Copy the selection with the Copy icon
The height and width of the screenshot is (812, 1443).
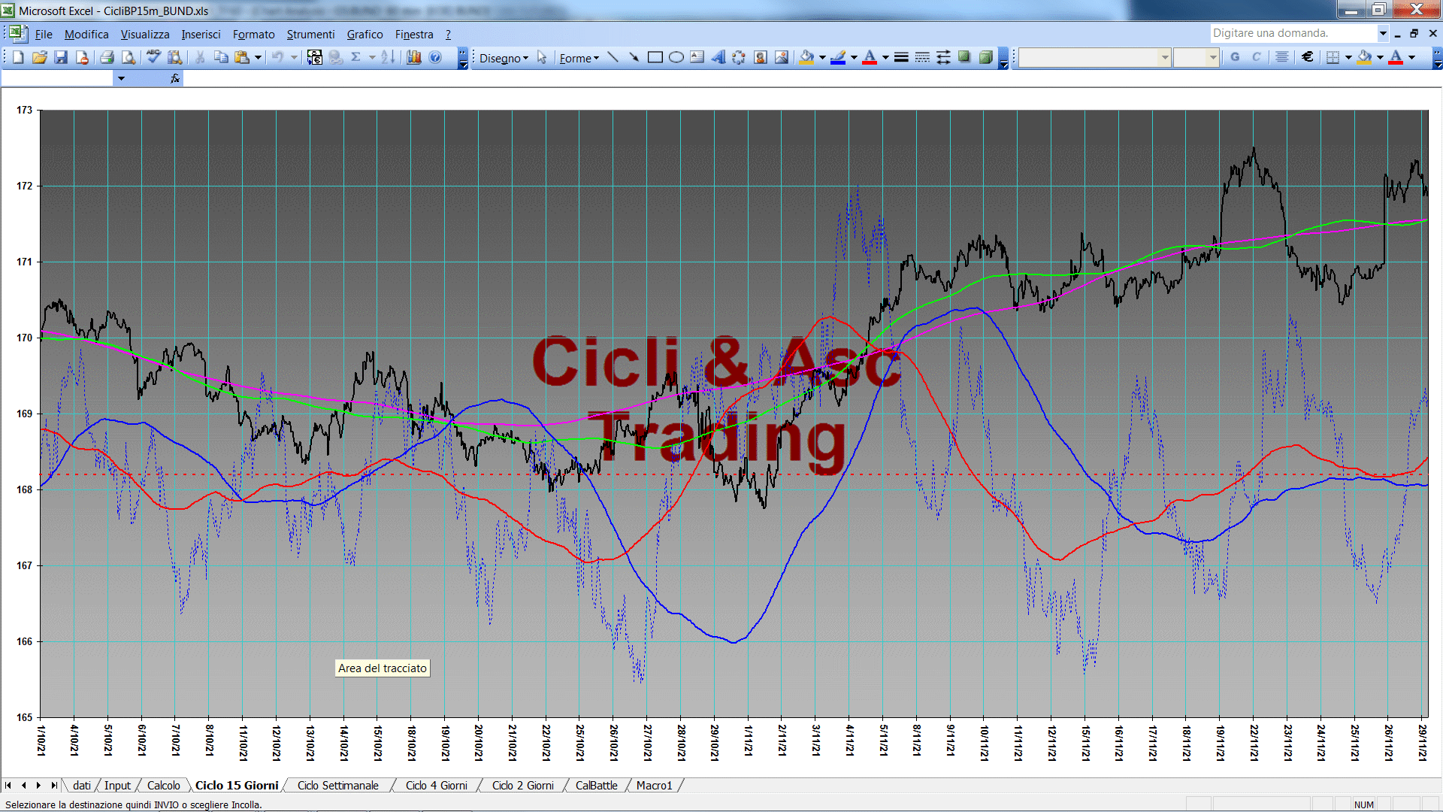click(221, 57)
